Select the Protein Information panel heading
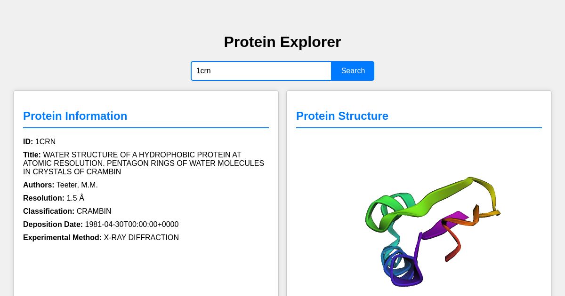Image resolution: width=565 pixels, height=296 pixels. 75,116
